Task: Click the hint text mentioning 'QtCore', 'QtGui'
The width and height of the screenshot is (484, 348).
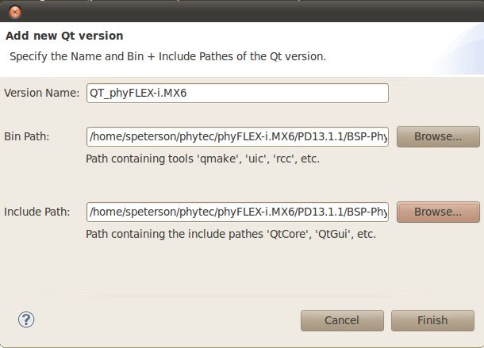Action: 231,234
